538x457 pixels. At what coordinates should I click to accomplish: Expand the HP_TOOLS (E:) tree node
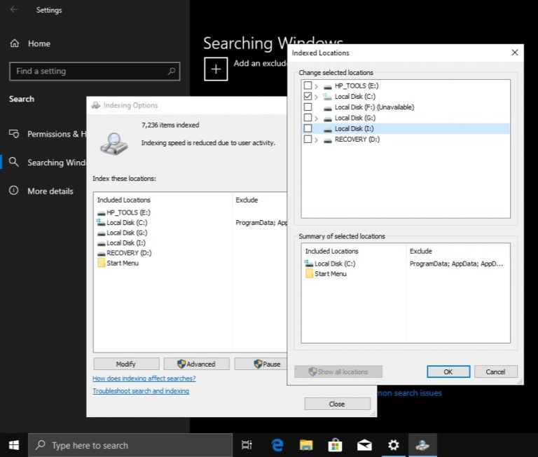tap(317, 86)
